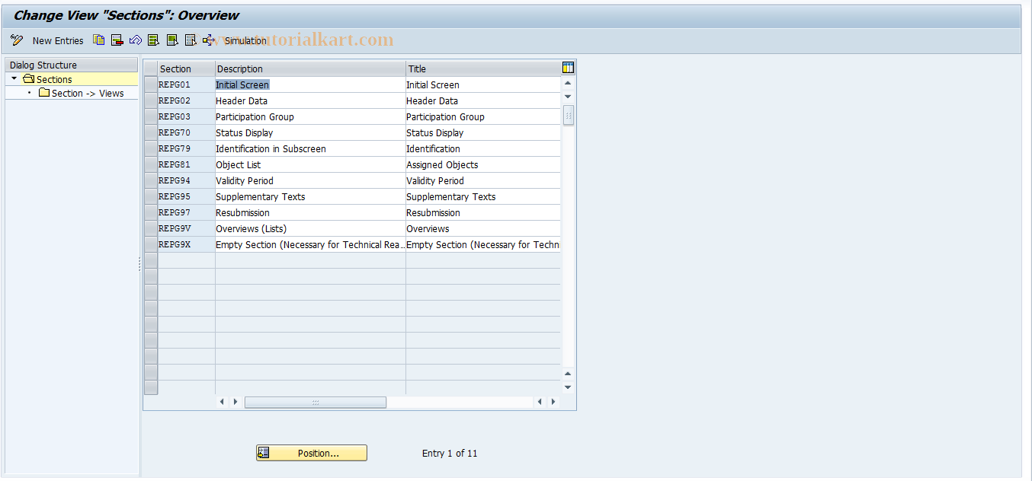The image size is (1032, 481).
Task: Click the Description column header
Action: [x=310, y=68]
